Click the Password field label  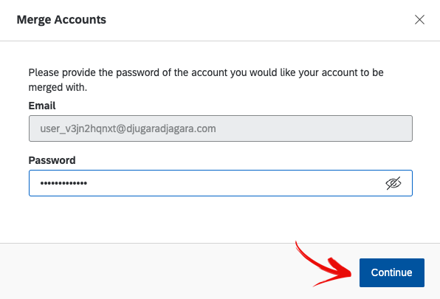(x=52, y=160)
